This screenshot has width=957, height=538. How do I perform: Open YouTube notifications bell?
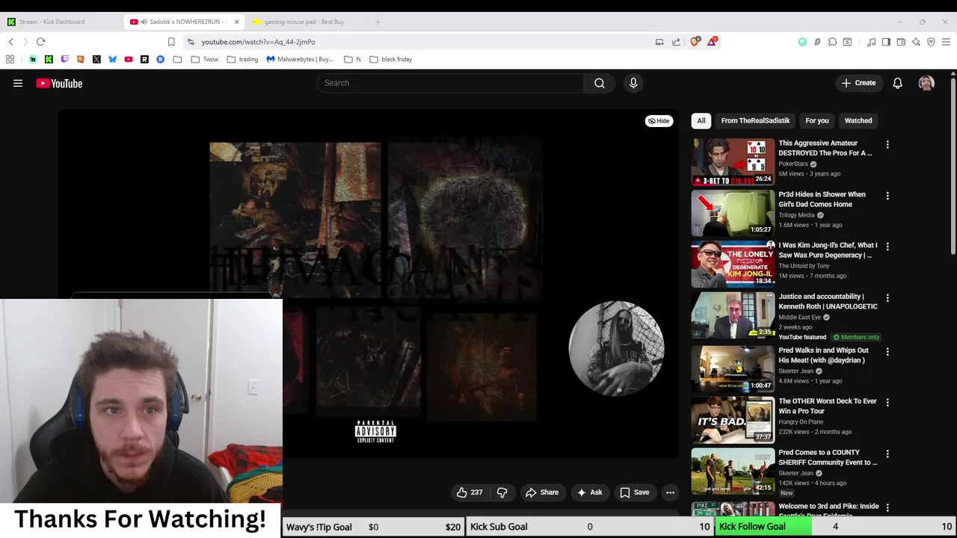tap(897, 83)
